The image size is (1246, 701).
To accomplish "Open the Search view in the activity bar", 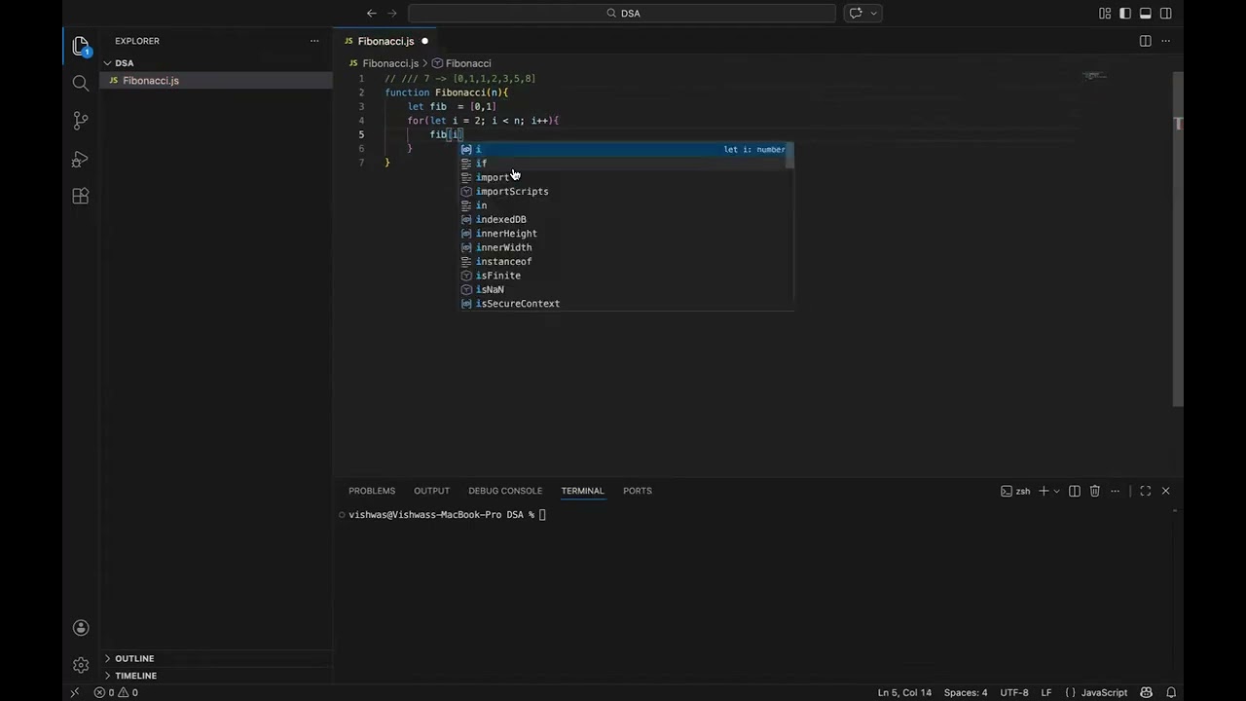I will click(x=81, y=83).
